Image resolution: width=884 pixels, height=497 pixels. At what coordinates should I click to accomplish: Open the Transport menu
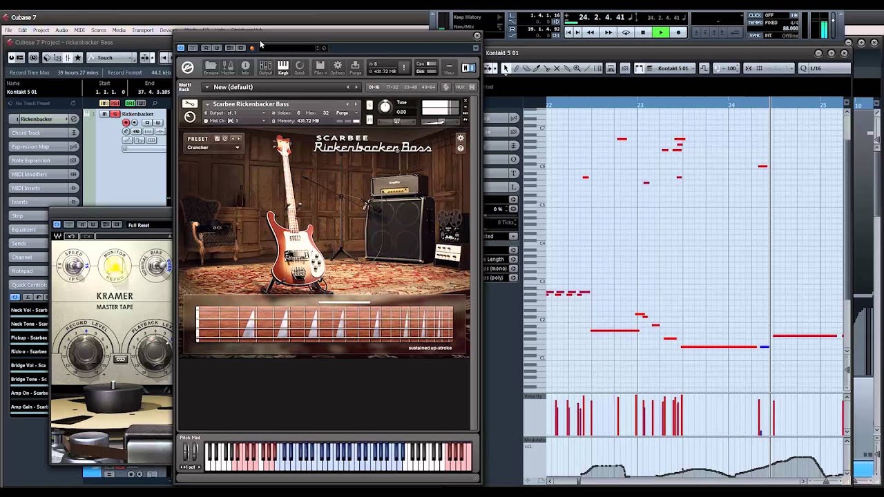(x=143, y=30)
